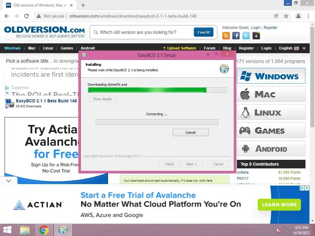The width and height of the screenshot is (315, 236).
Task: Click the Google plus icon
Action: pyautogui.click(x=256, y=36)
